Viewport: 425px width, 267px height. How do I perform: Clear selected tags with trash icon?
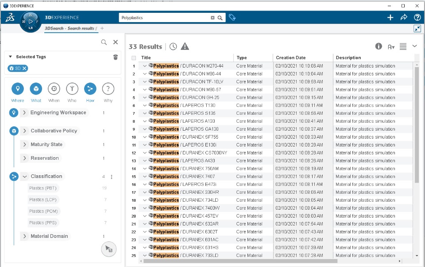click(x=116, y=57)
